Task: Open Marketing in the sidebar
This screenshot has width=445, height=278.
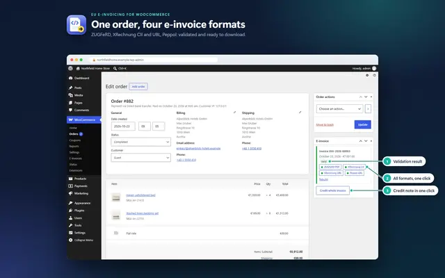Action: (79, 193)
